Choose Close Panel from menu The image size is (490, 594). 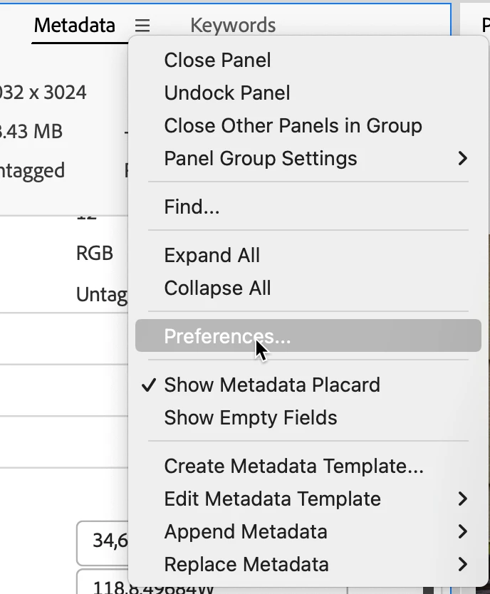(217, 60)
